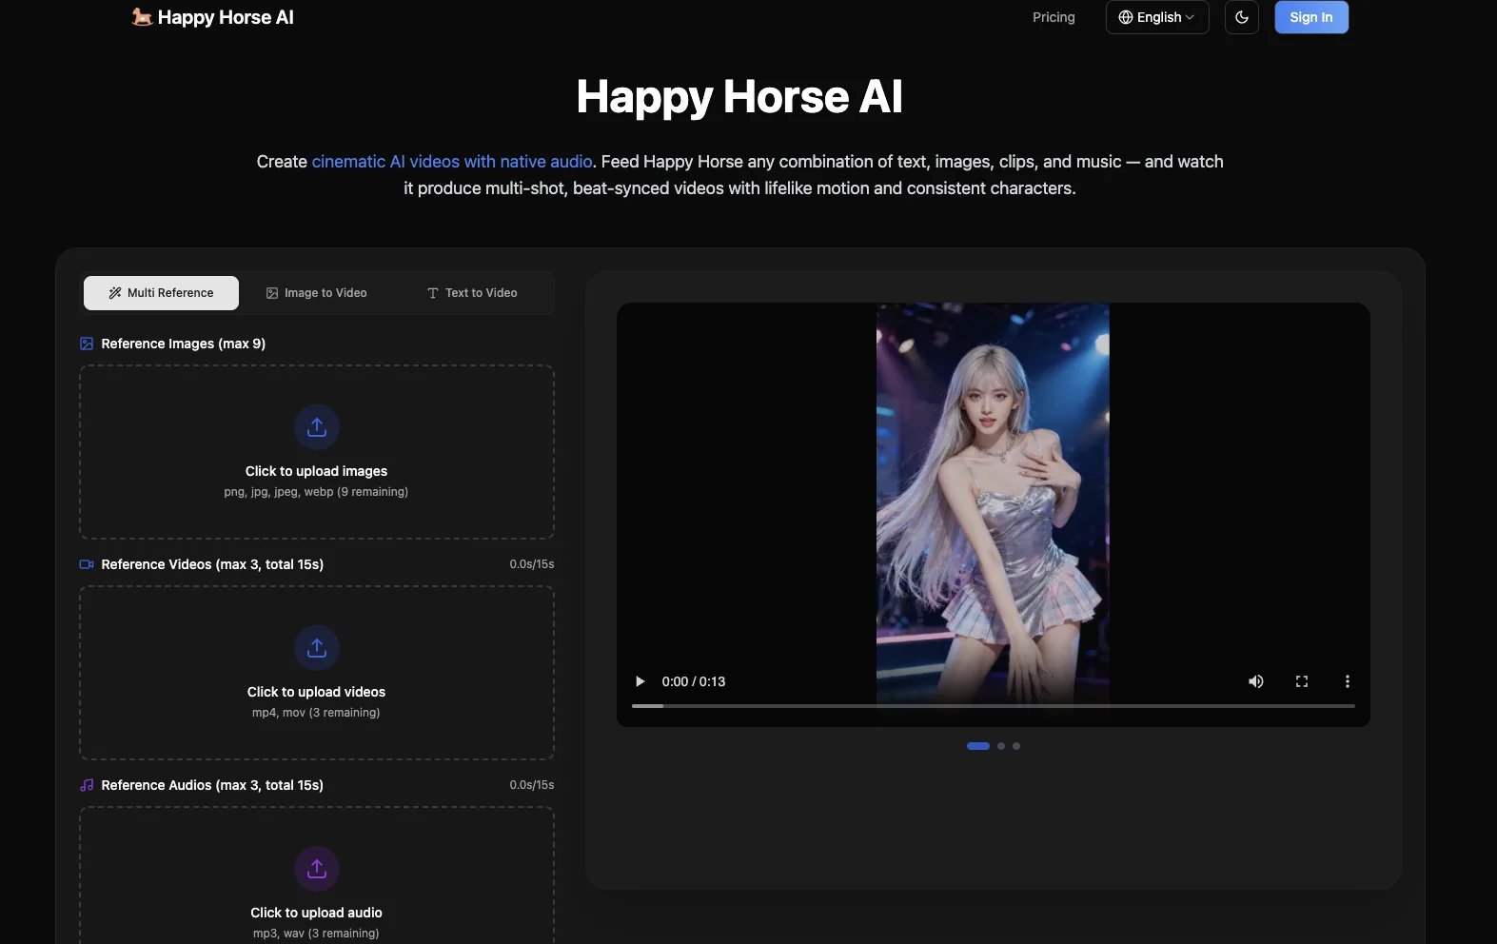Click the upload images icon

pos(317,427)
